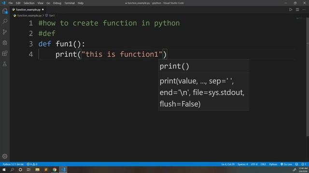Open the Search view in activity bar
This screenshot has height=173, width=309.
tap(5, 21)
